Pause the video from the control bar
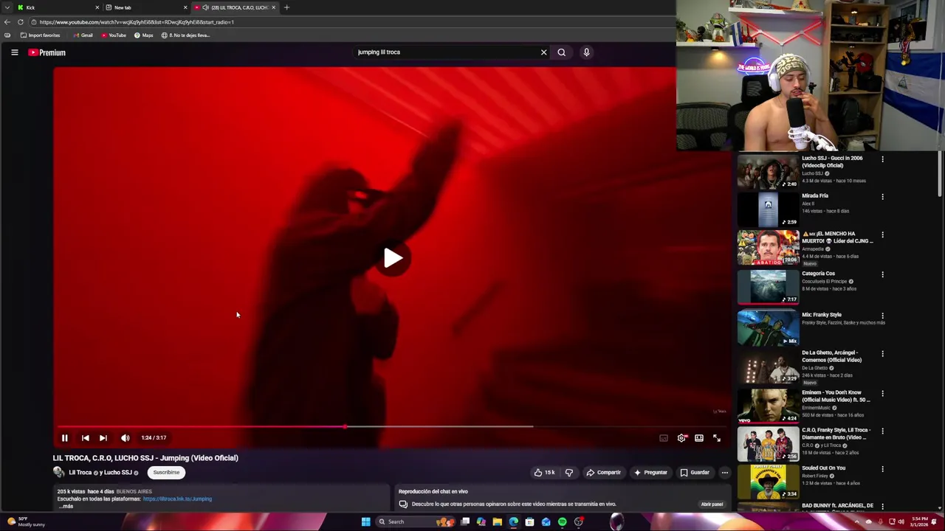The image size is (945, 531). (64, 438)
